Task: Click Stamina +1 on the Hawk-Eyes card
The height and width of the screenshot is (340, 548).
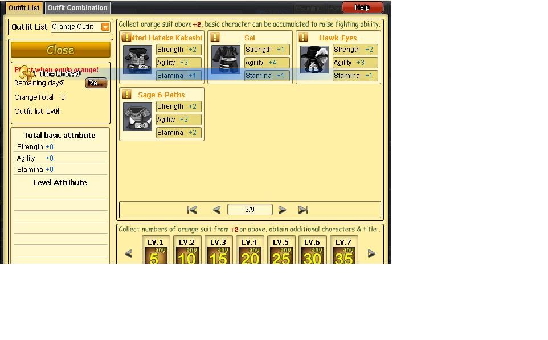Action: 355,76
